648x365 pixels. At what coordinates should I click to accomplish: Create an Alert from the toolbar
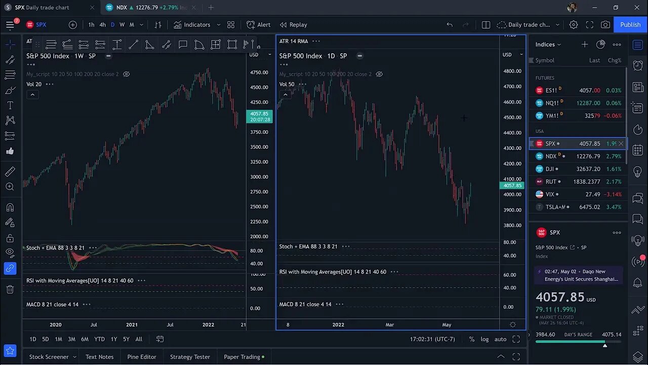coord(259,24)
